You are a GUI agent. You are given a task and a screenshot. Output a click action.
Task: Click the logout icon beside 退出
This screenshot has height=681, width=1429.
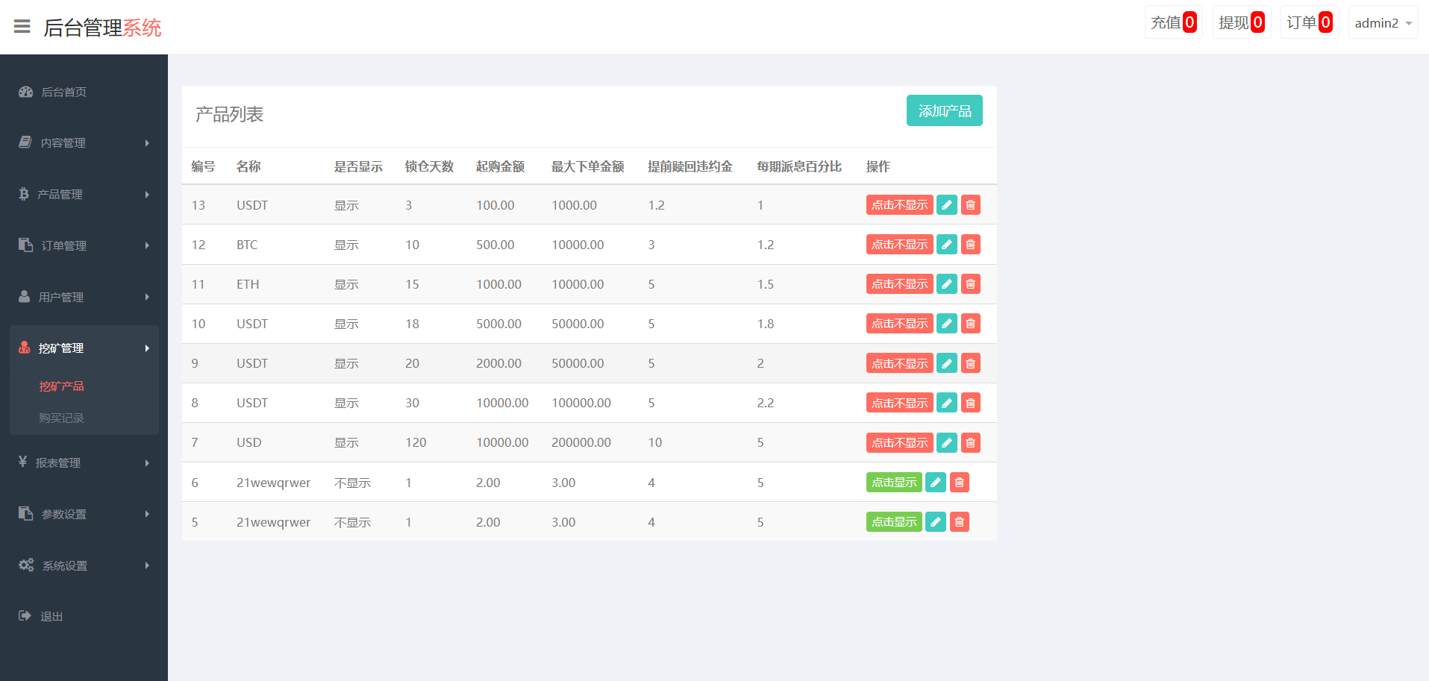(25, 615)
